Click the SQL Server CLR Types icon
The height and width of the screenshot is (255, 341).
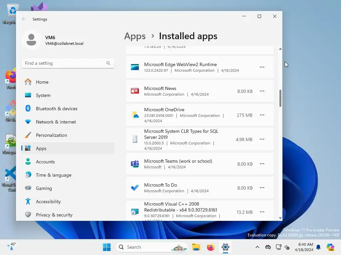(x=135, y=139)
